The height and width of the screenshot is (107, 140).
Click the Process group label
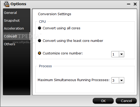click(x=45, y=66)
